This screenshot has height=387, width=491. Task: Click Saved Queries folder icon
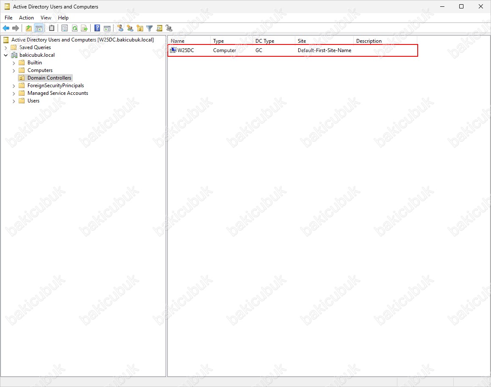coord(14,47)
